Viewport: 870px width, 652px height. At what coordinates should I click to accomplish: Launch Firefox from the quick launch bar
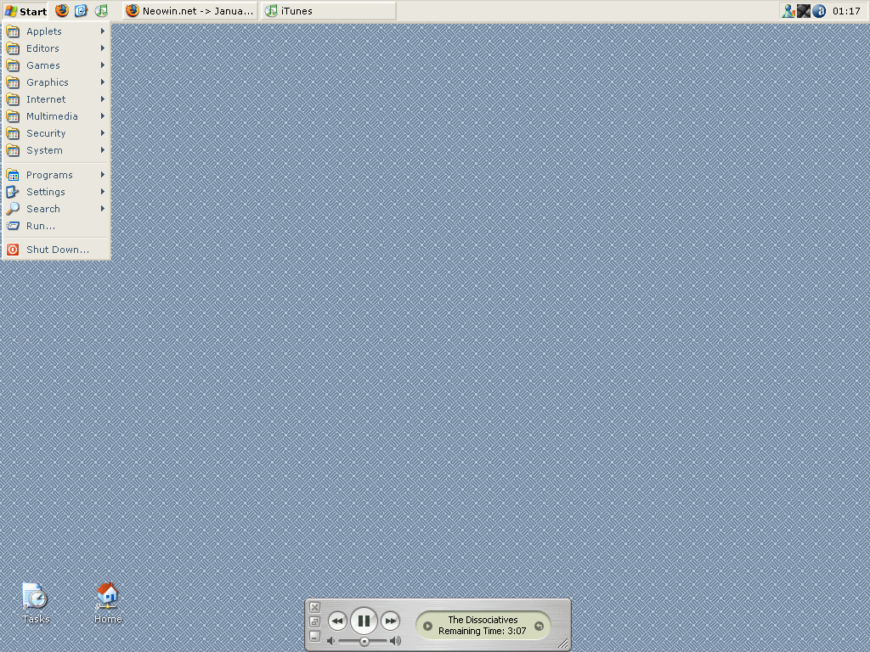[61, 10]
